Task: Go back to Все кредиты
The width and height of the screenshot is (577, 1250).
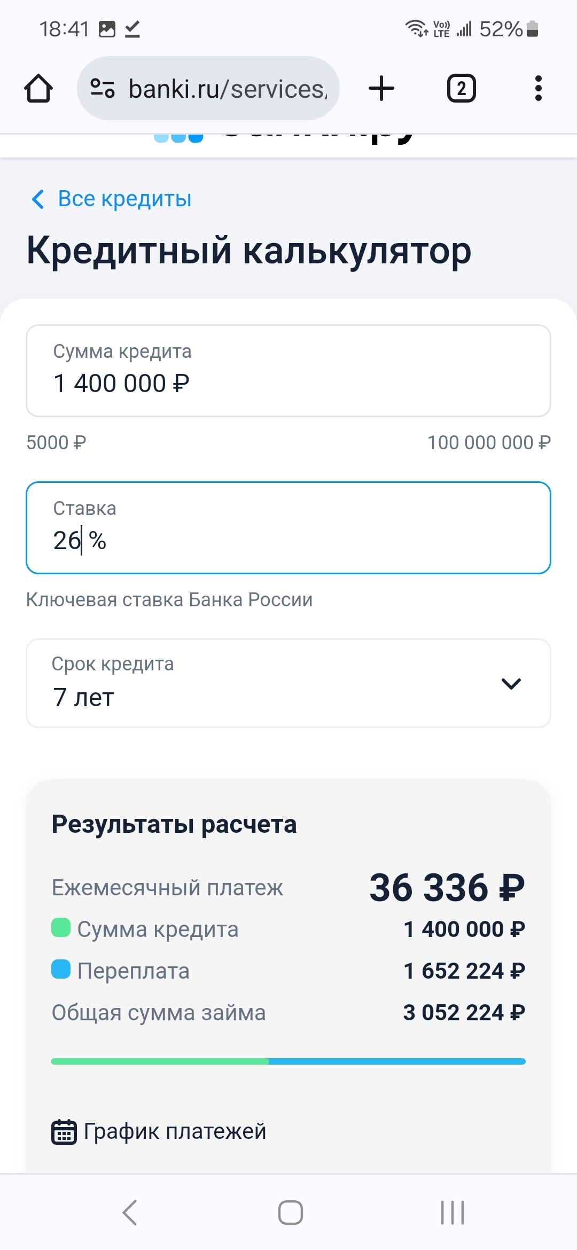Action: (x=124, y=199)
